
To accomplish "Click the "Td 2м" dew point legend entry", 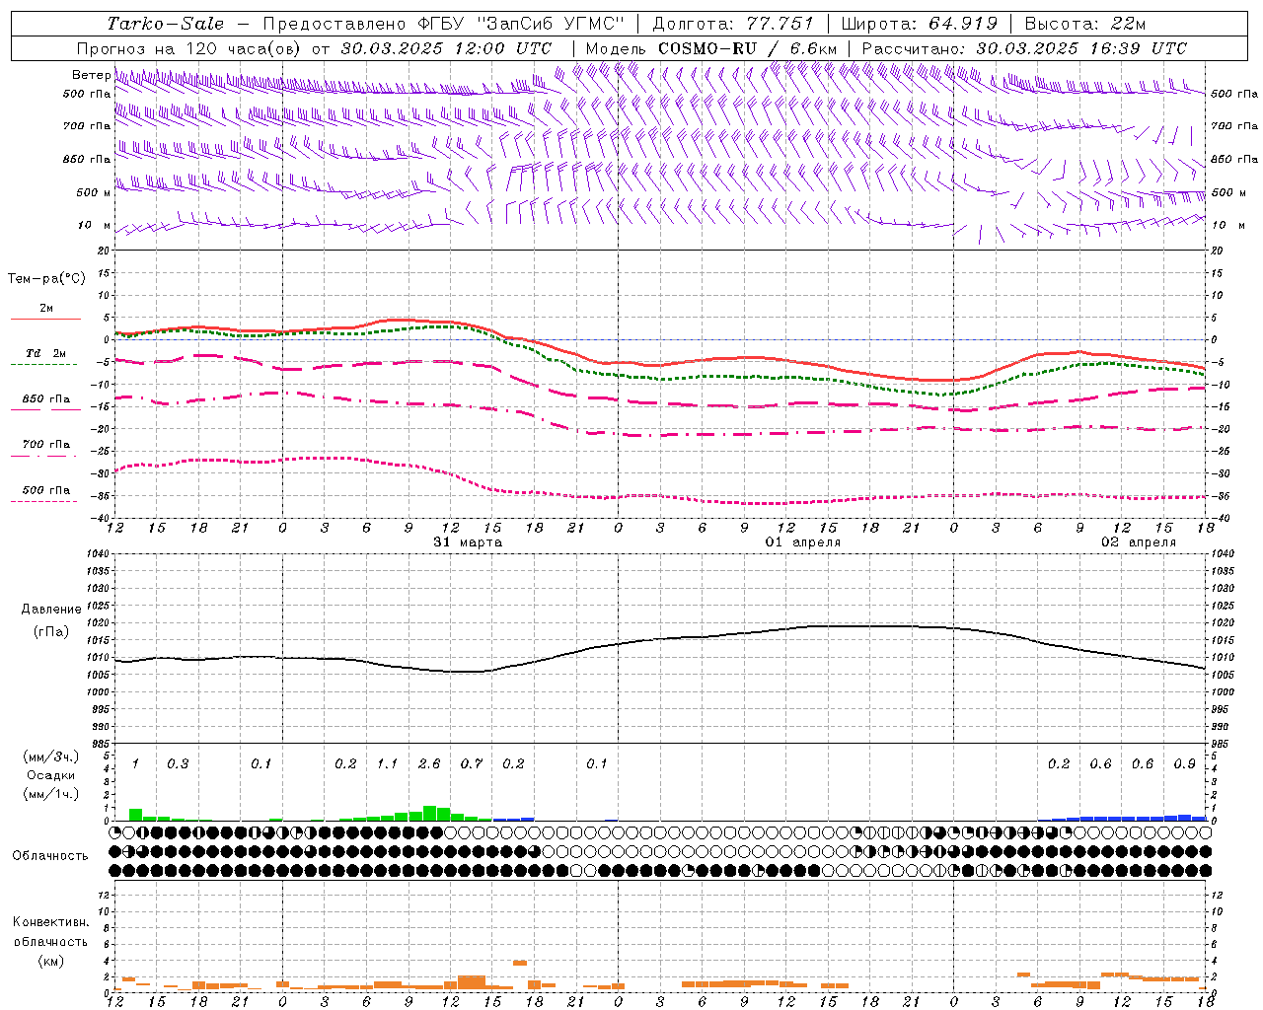I will 45,353.
